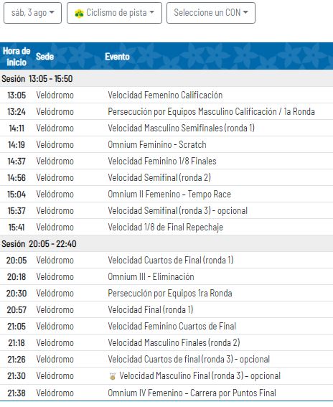Open Persecución por Equipos Masculino Calificación event
Viewport: 333px width, 407px height.
211,111
